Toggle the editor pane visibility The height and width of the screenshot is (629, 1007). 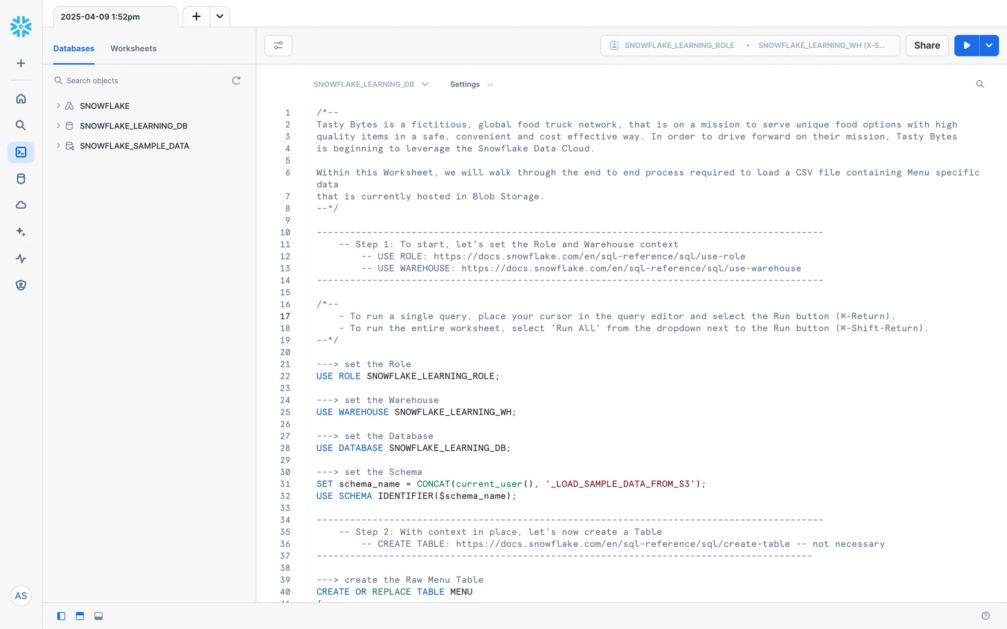(x=80, y=616)
